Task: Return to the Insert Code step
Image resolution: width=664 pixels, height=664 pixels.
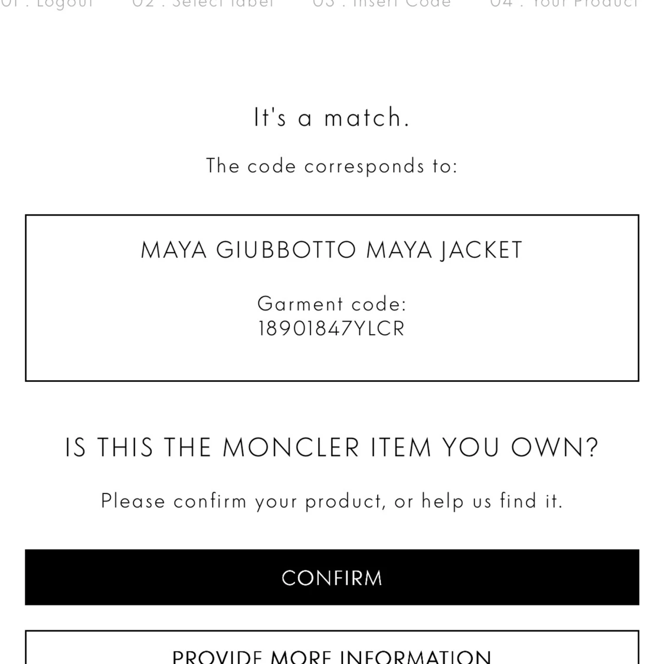Action: pyautogui.click(x=381, y=4)
